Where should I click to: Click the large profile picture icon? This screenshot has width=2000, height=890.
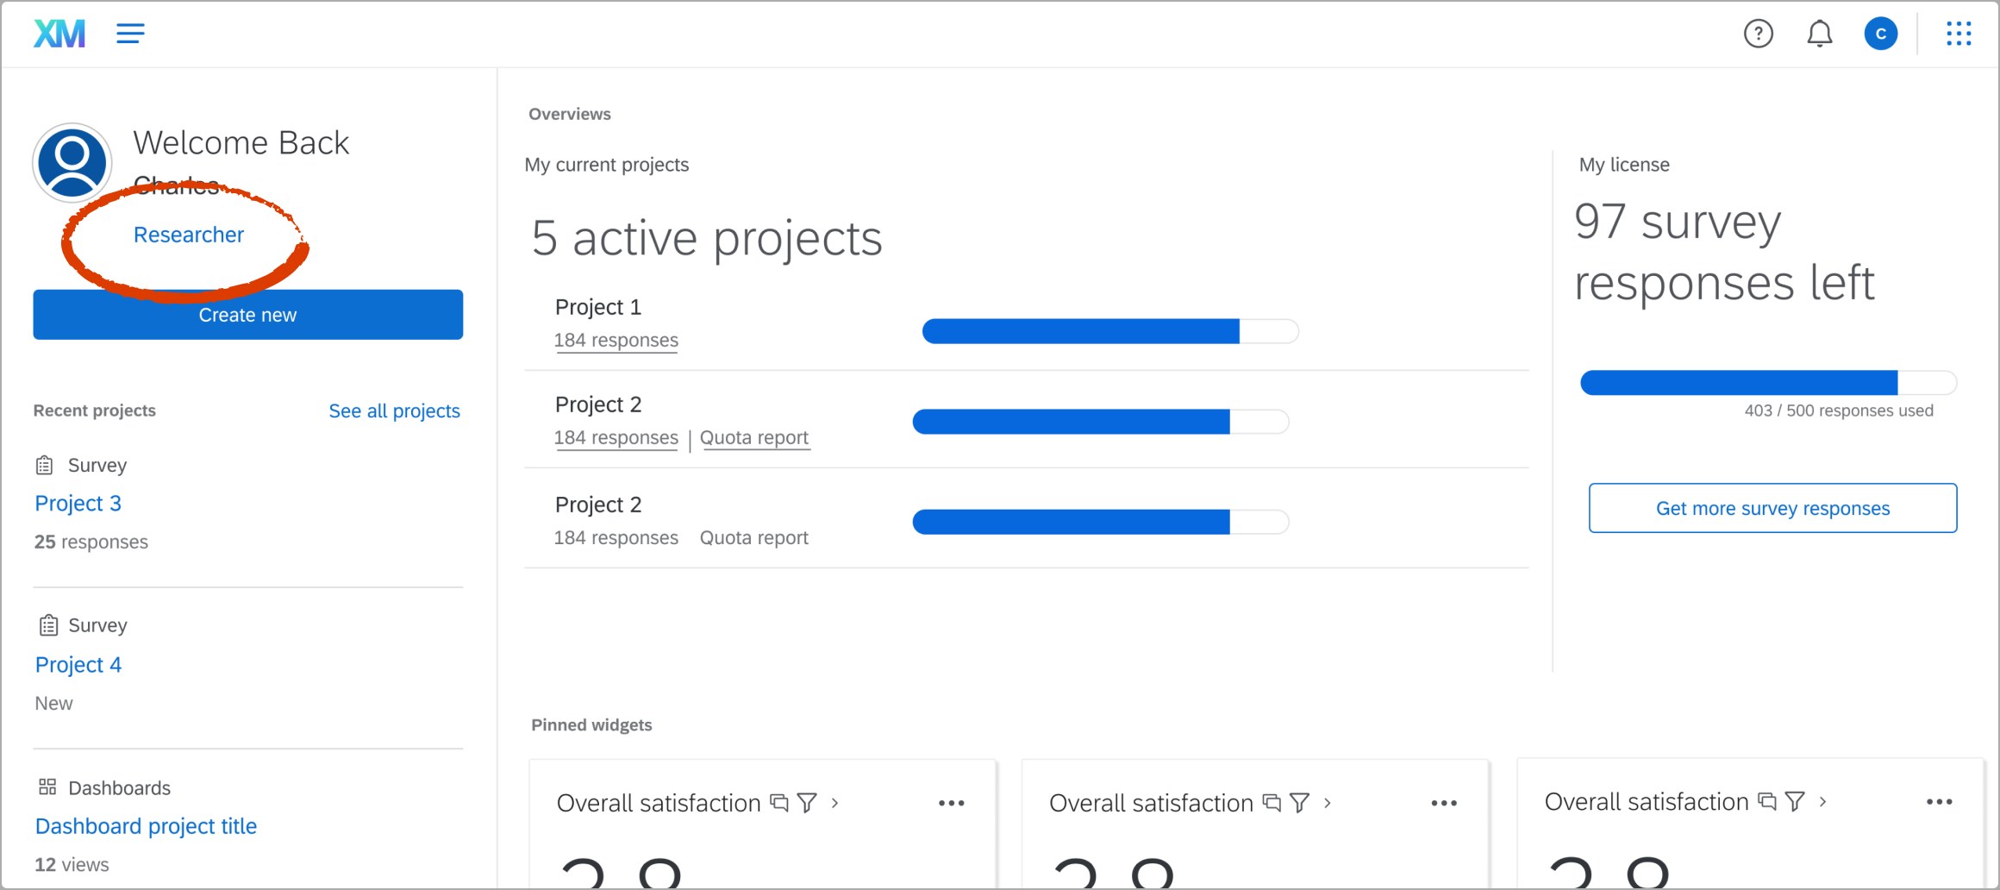(x=72, y=162)
